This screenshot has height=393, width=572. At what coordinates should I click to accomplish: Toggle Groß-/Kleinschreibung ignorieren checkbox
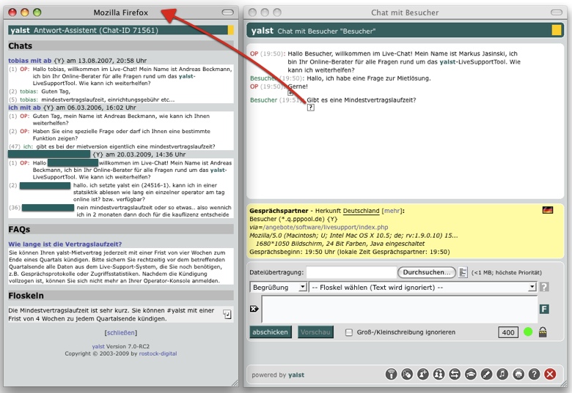pos(349,332)
